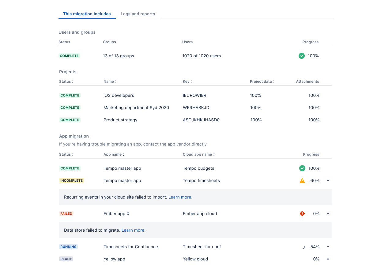Open Learn more link for recurring events
392x273 pixels.
[180, 197]
